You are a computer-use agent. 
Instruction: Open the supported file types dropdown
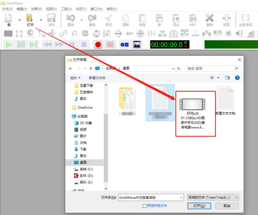coord(213,197)
